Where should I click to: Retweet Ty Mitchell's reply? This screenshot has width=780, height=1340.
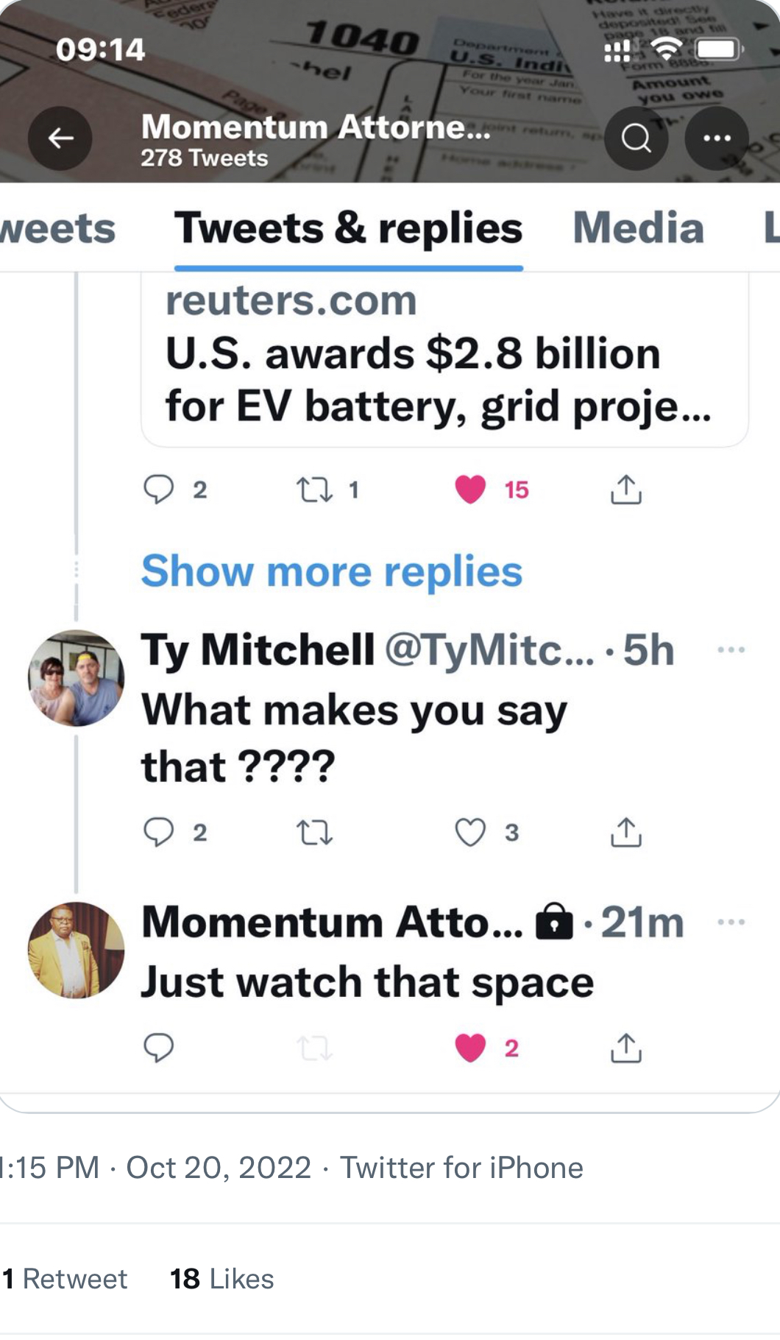pos(314,833)
